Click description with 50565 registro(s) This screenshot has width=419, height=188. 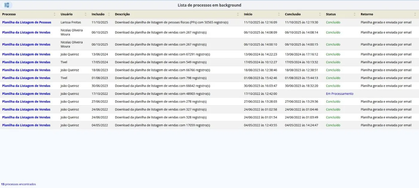coord(171,22)
